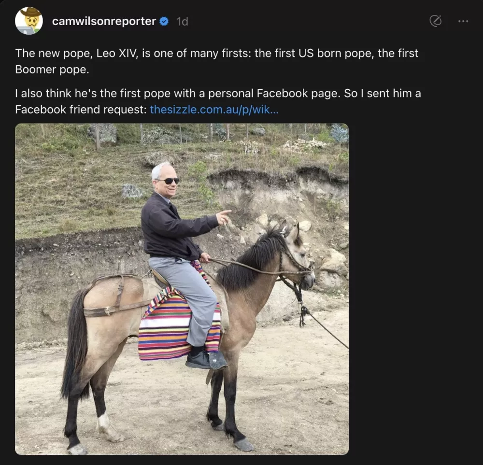Open the post's three-dot options menu
Viewport: 483px width, 465px height.
[463, 21]
